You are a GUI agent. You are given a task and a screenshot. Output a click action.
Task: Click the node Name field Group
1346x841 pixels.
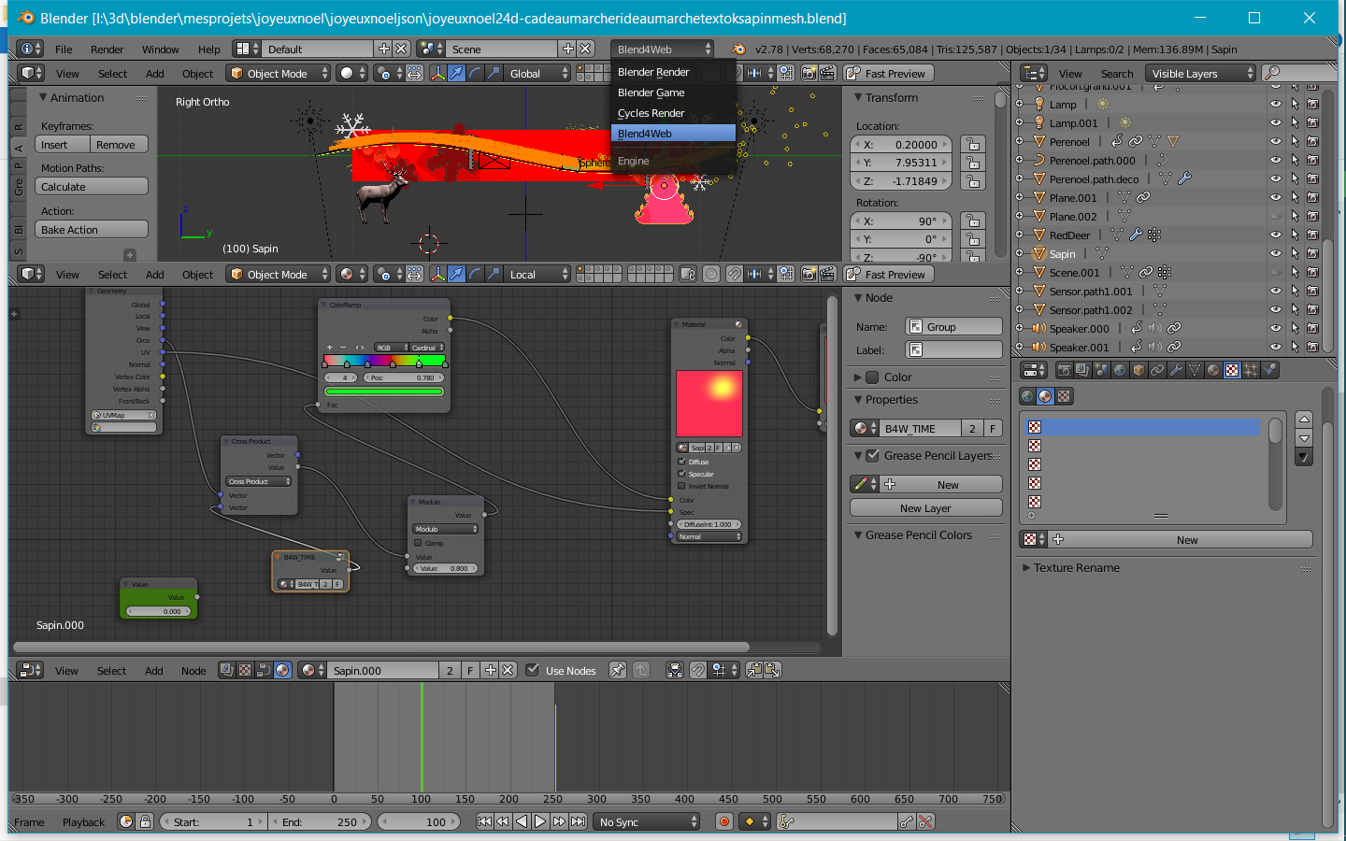coord(953,326)
